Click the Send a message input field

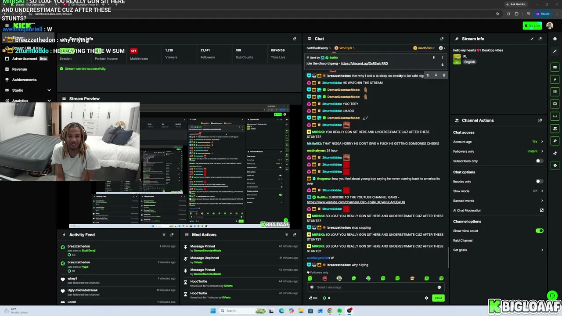(375, 287)
